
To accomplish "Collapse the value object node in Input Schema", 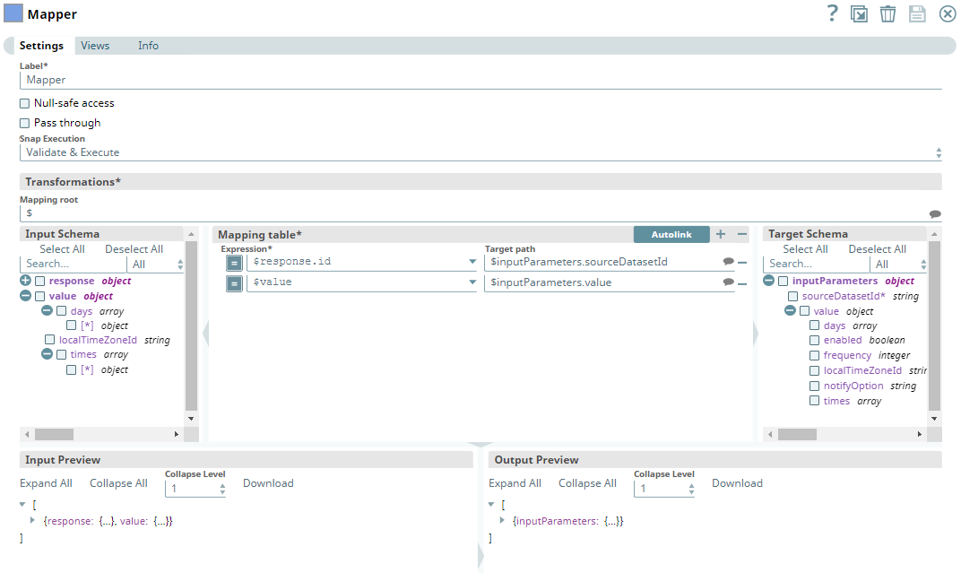I will pos(25,295).
